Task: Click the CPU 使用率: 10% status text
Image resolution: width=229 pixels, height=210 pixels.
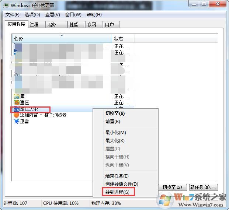Action: tap(61, 203)
